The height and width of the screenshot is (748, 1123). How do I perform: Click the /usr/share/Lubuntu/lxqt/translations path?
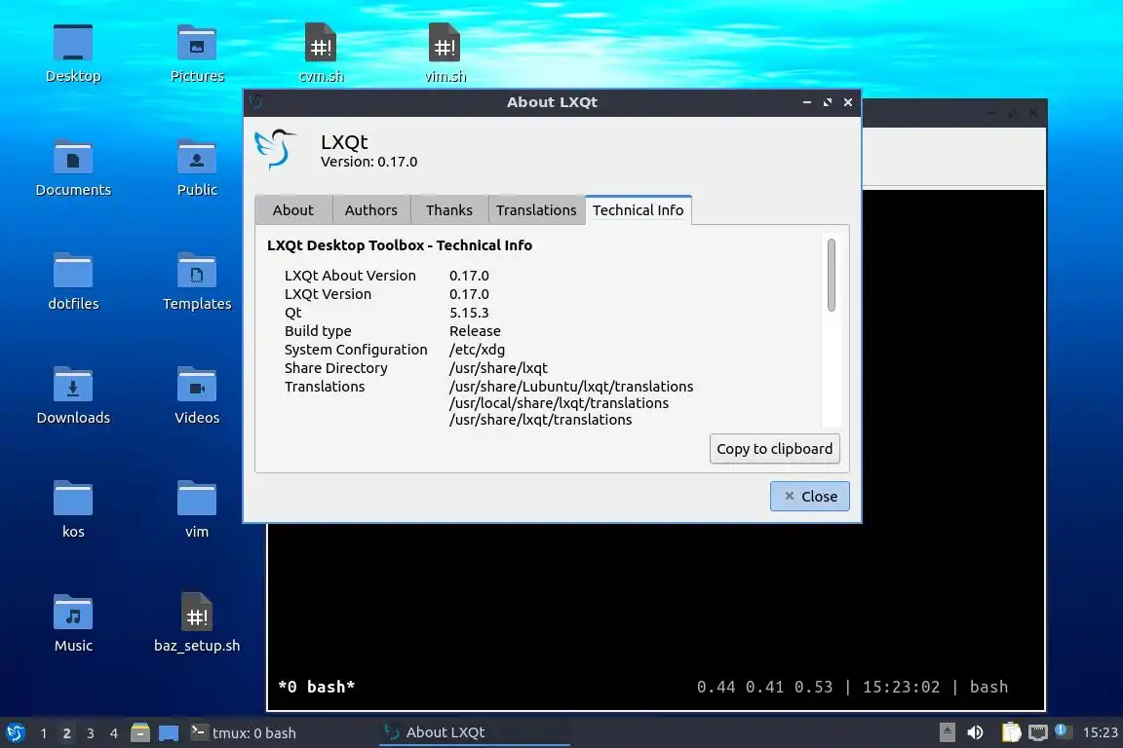tap(571, 387)
